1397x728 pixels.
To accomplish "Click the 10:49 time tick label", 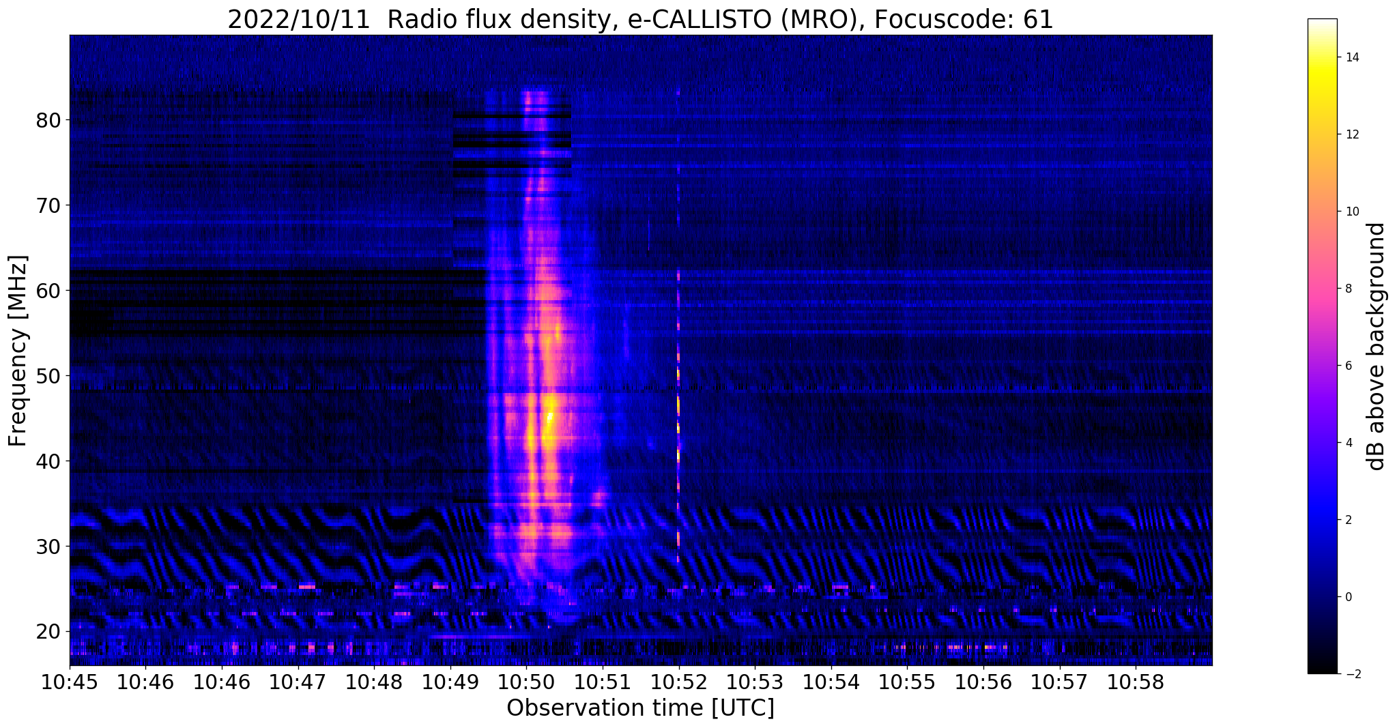I will (450, 682).
